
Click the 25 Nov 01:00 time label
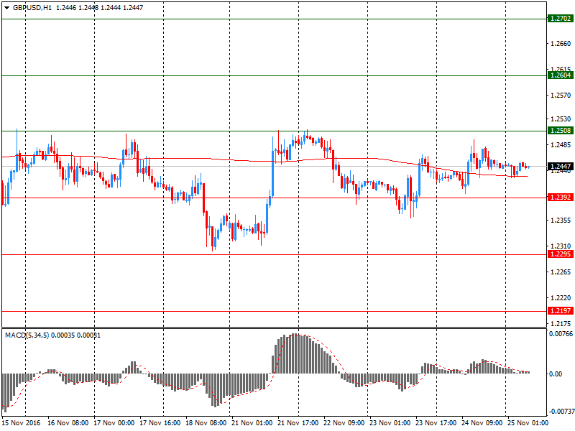528,423
